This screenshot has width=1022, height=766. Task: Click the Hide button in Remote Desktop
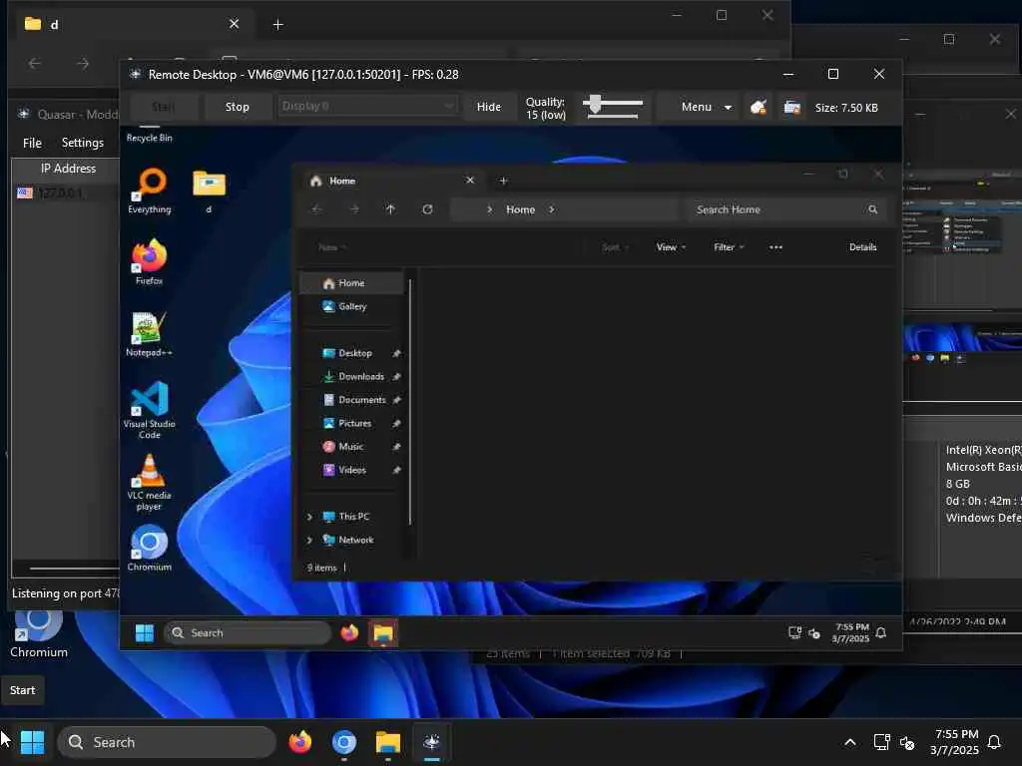(x=489, y=107)
